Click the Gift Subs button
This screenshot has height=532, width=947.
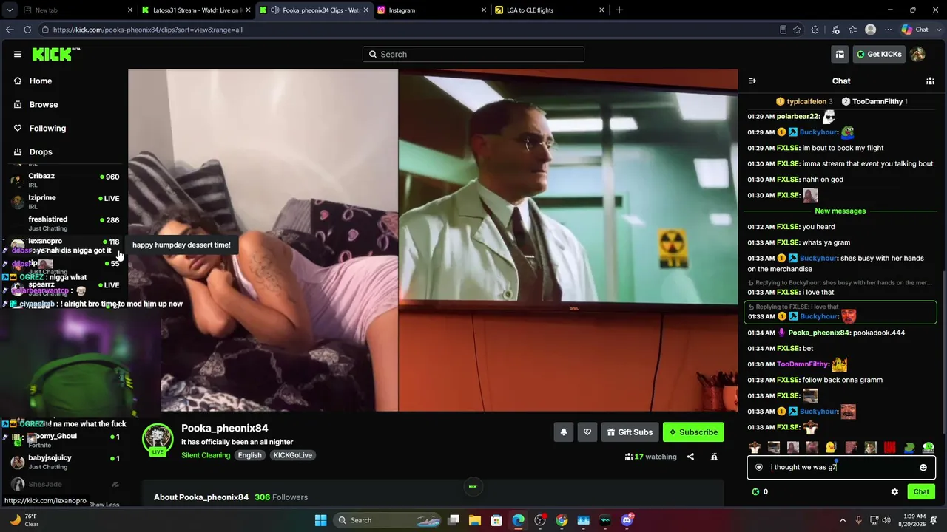(x=630, y=432)
